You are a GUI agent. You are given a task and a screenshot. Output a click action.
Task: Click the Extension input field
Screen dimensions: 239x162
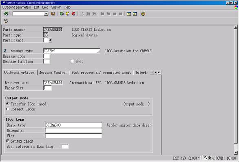coord(73,130)
